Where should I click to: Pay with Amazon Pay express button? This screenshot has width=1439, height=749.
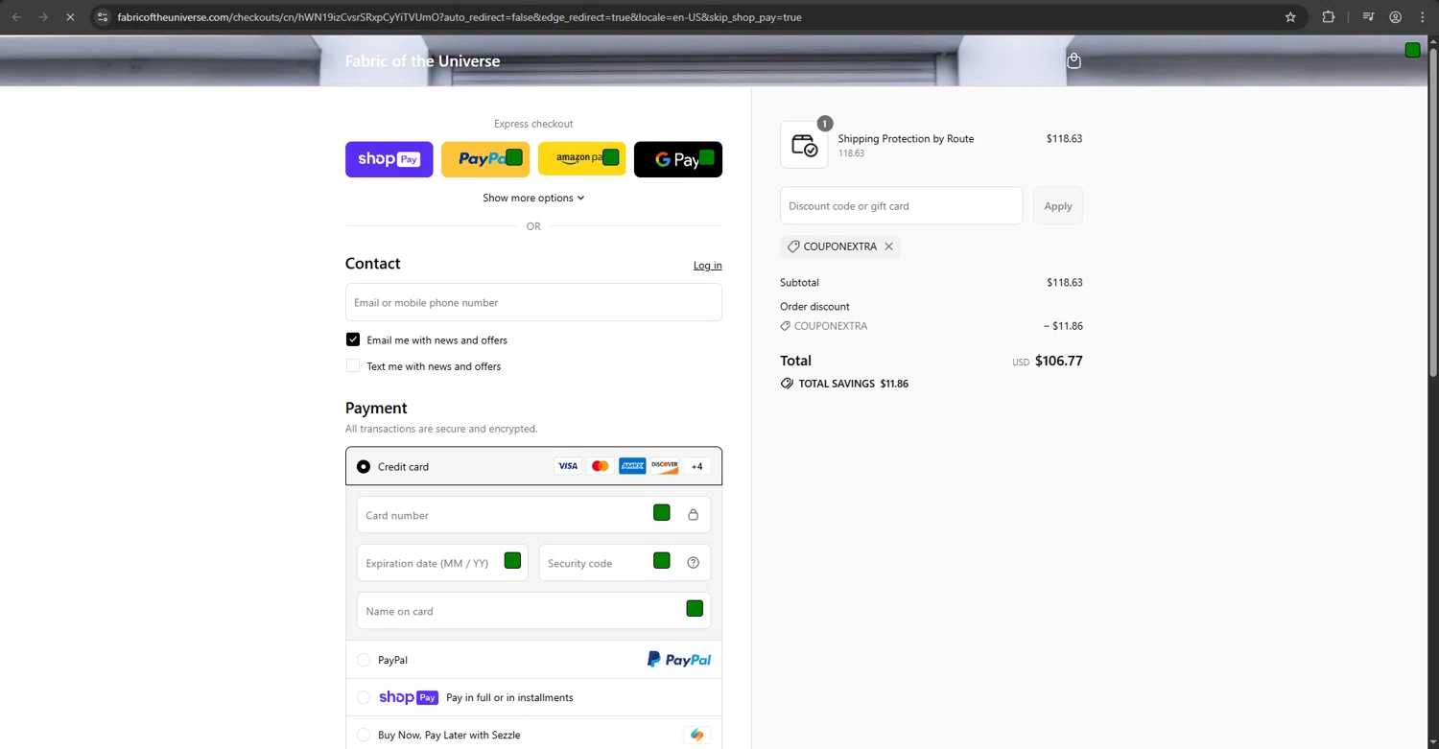coord(581,159)
